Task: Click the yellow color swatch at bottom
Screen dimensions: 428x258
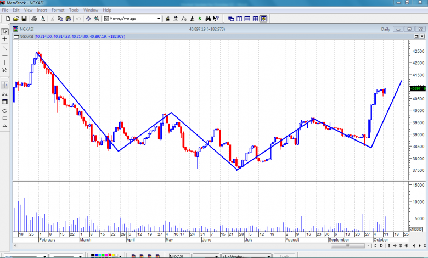Action: pos(113,256)
